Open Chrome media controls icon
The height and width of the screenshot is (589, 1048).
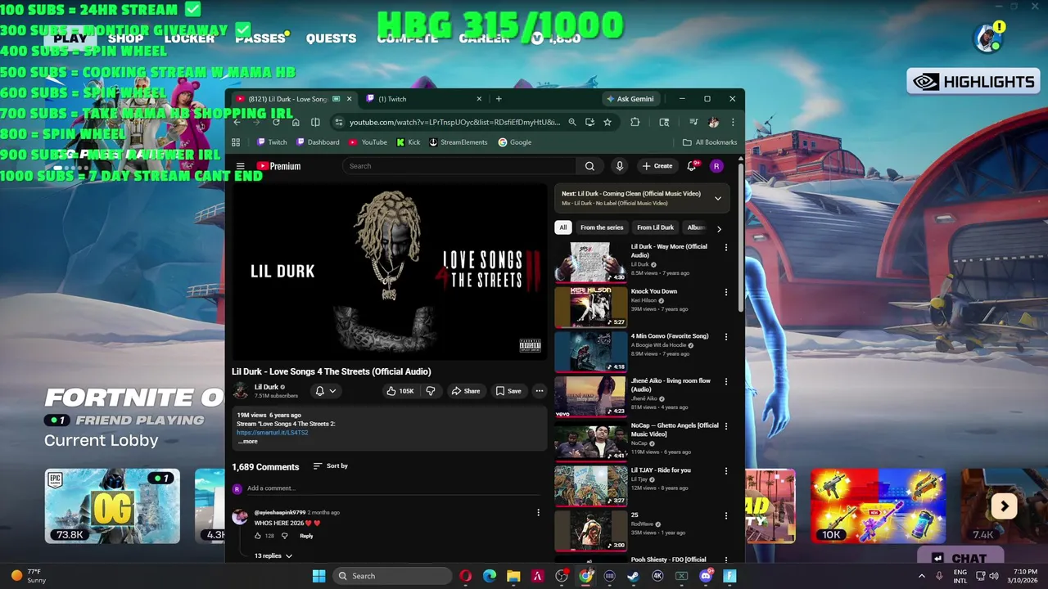693,122
